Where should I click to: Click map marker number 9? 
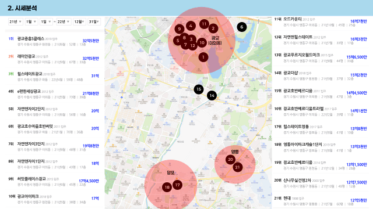pos(180,29)
